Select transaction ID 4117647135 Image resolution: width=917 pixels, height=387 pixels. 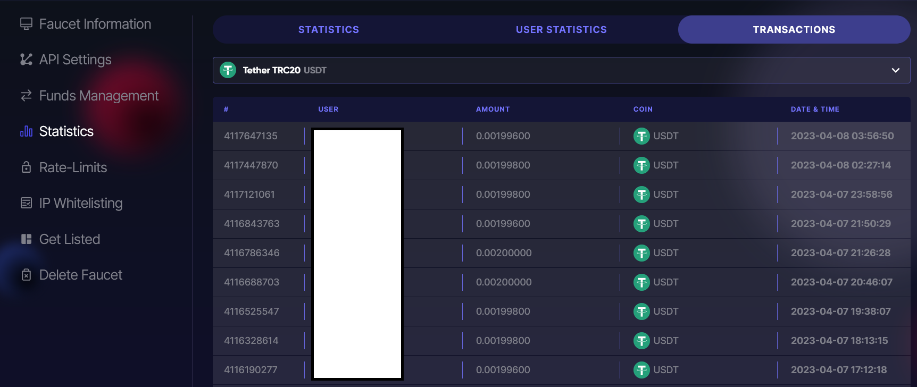[x=251, y=136]
